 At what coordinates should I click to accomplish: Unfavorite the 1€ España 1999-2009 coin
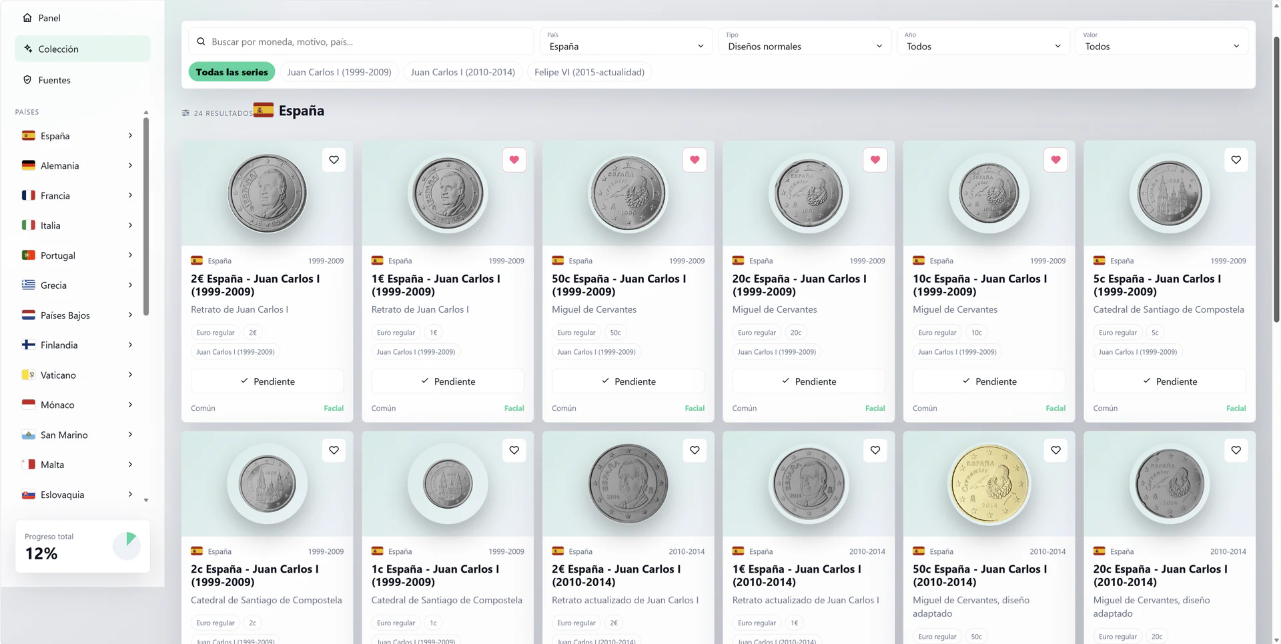(x=514, y=160)
